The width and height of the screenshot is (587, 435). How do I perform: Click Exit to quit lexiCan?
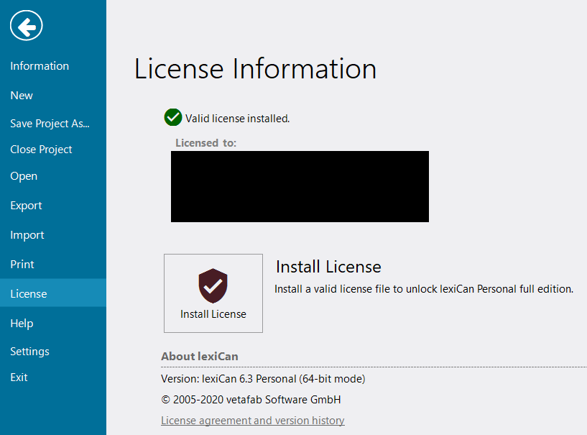click(x=19, y=377)
